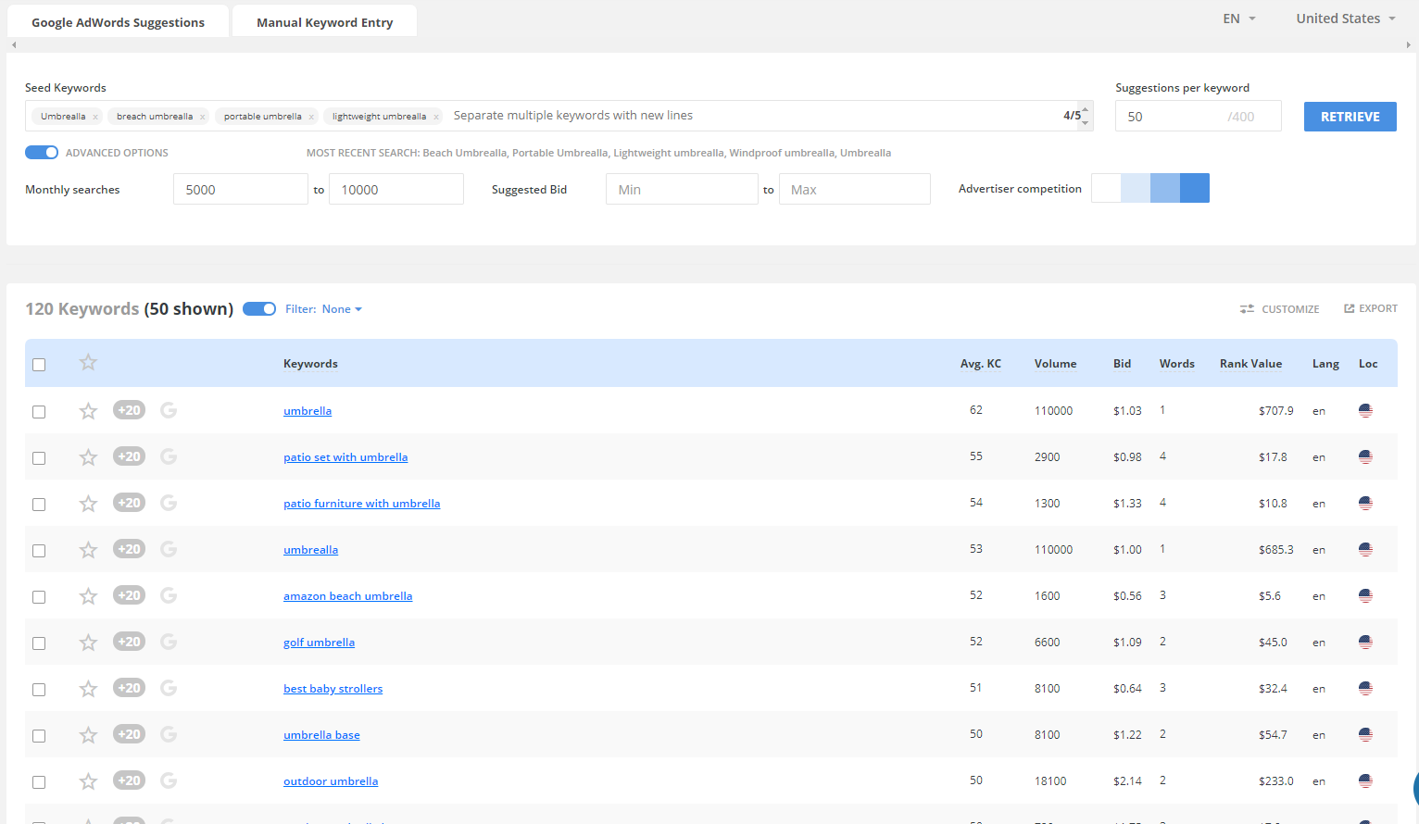Check the amazon beach umbrella checkbox
Image resolution: width=1419 pixels, height=824 pixels.
pos(39,597)
